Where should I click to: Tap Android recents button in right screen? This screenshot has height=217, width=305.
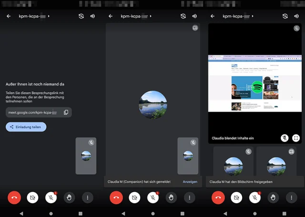coord(284,214)
